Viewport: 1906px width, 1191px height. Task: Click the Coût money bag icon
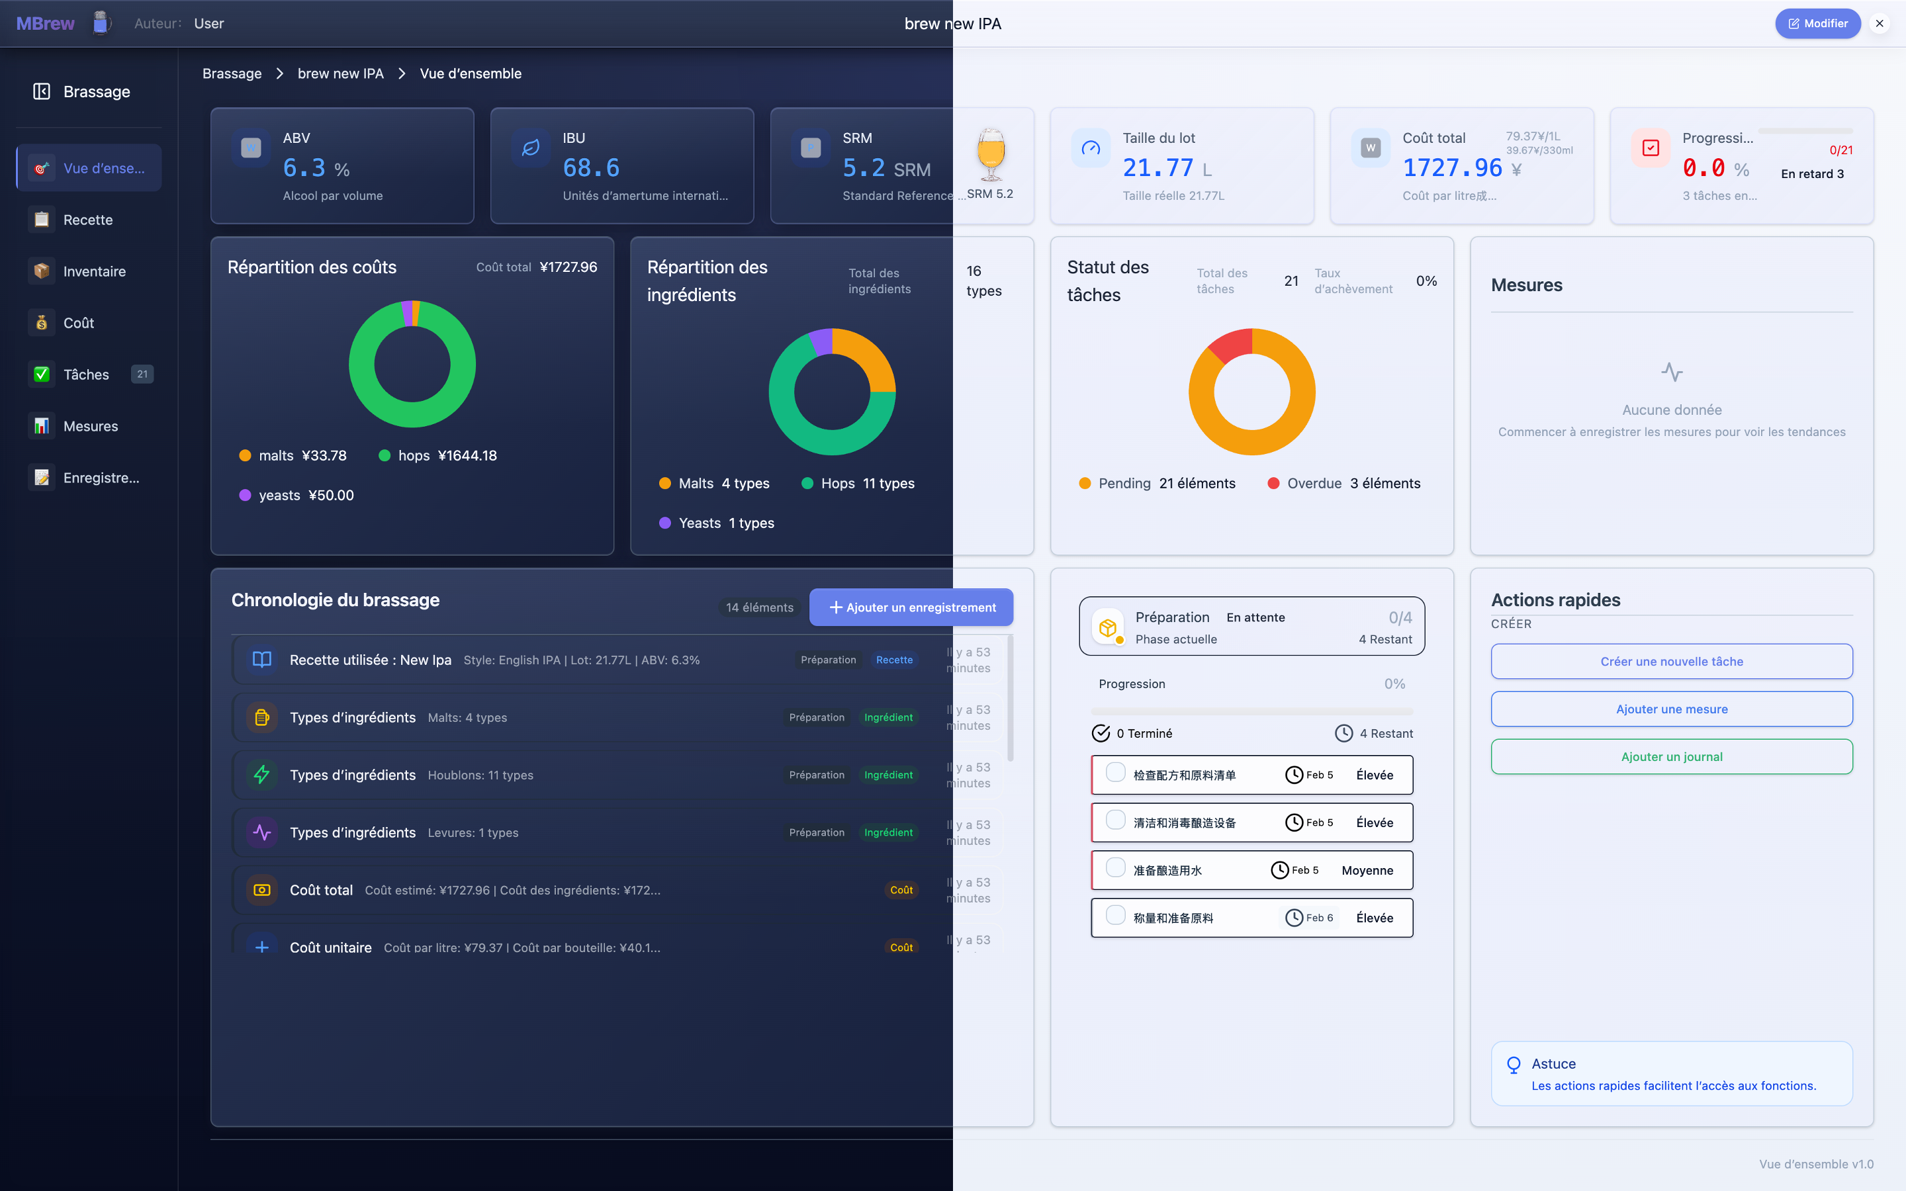click(x=42, y=323)
